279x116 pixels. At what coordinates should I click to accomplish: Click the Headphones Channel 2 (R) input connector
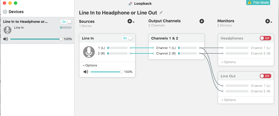(222, 53)
